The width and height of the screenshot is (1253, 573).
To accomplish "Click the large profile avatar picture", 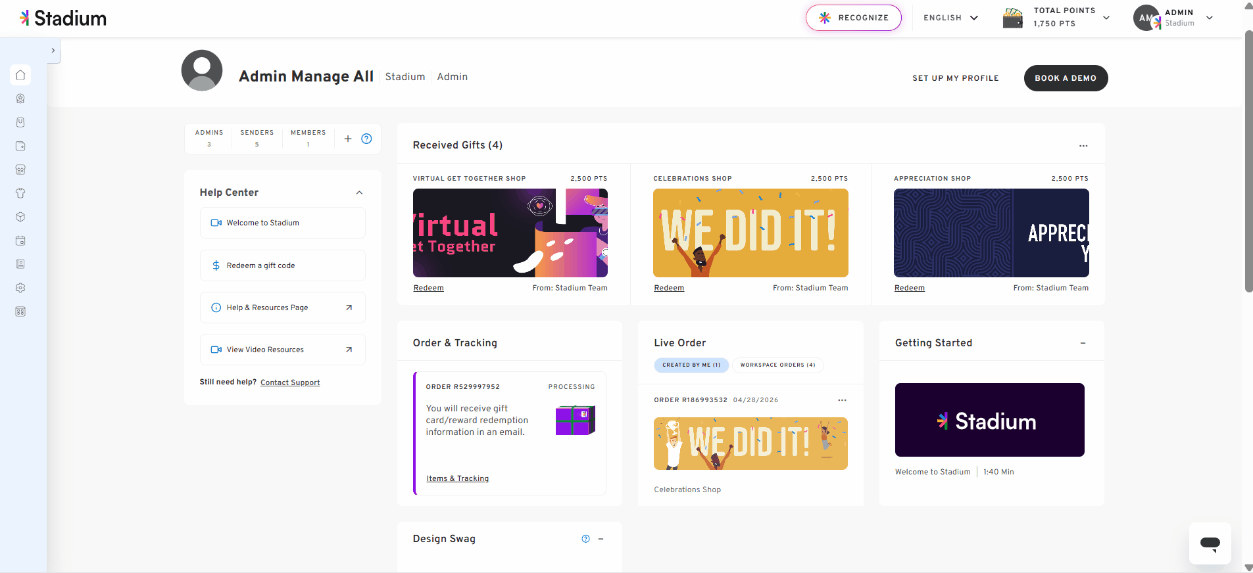I will (202, 70).
